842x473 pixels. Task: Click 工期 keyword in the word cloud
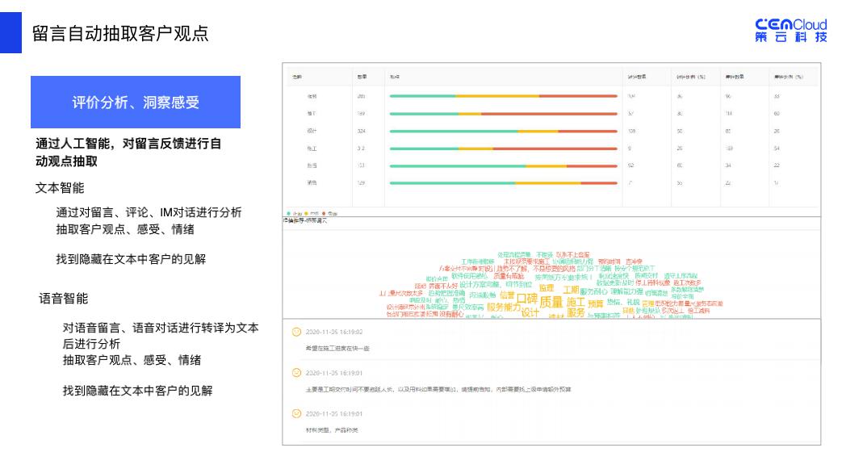coord(570,289)
